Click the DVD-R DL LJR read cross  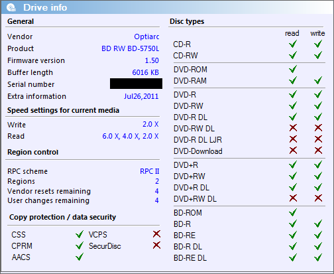293,139
